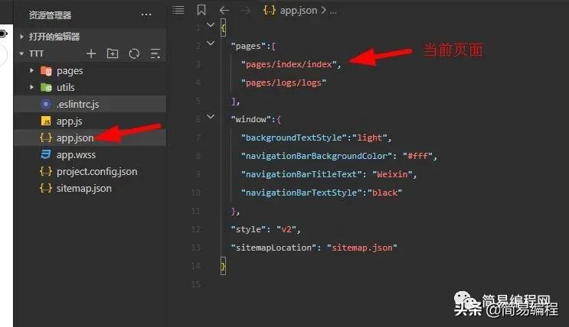Click the pages folder icon
This screenshot has height=327, width=569.
click(46, 70)
